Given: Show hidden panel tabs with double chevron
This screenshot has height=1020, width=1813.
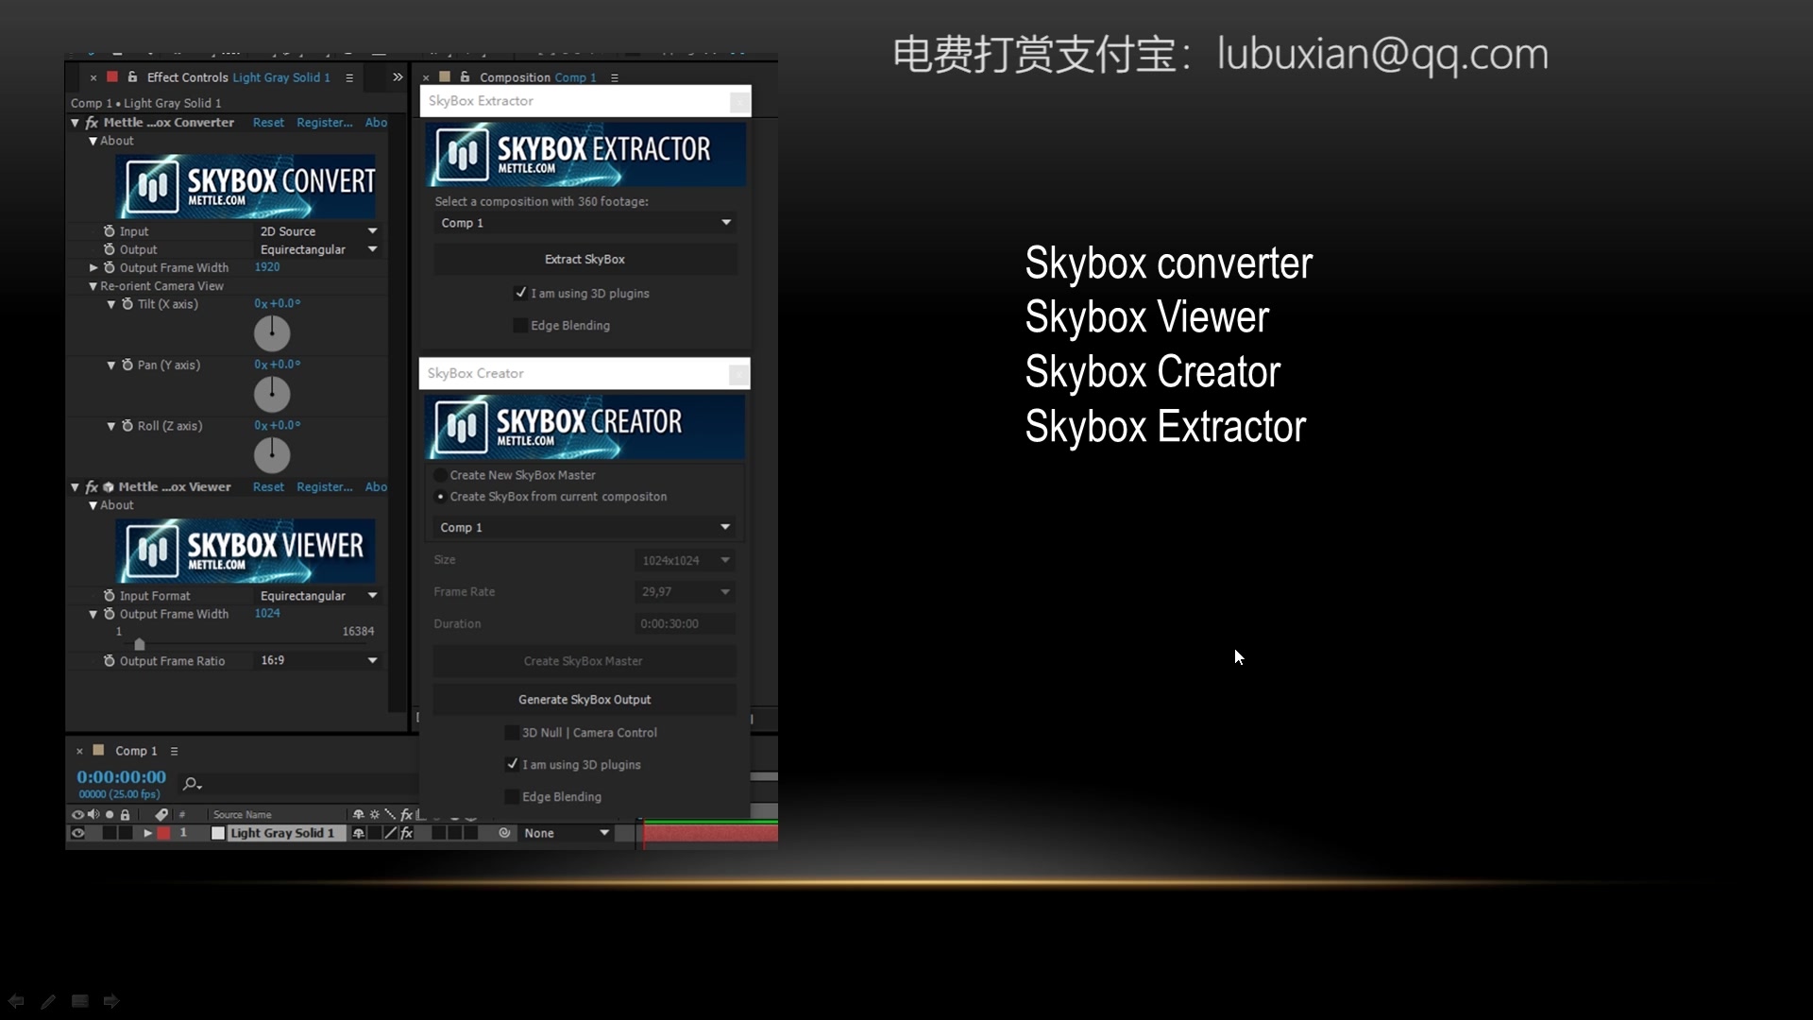Looking at the screenshot, I should point(398,77).
